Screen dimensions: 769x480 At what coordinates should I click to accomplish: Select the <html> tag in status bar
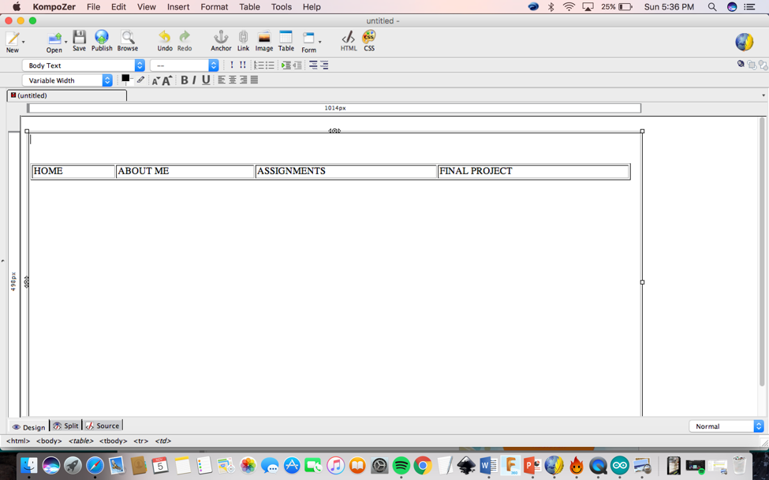18,441
